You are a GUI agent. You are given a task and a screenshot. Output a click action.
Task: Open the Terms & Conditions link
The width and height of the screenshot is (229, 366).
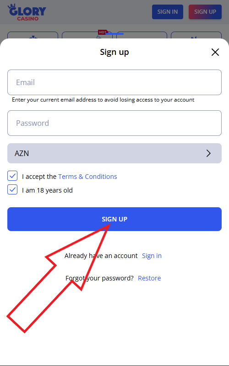[87, 177]
